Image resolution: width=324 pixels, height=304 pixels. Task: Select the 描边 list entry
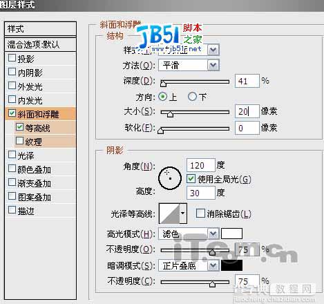point(41,211)
